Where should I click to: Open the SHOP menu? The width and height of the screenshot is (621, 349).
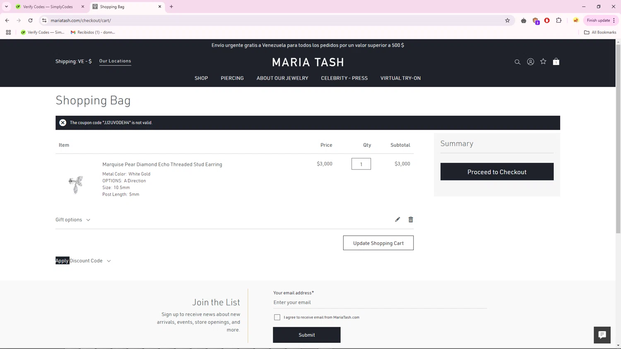(x=201, y=78)
